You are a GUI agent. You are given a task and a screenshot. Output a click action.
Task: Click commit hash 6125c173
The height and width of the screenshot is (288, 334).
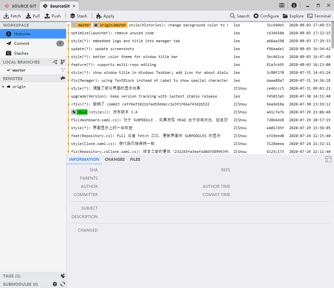click(x=275, y=152)
